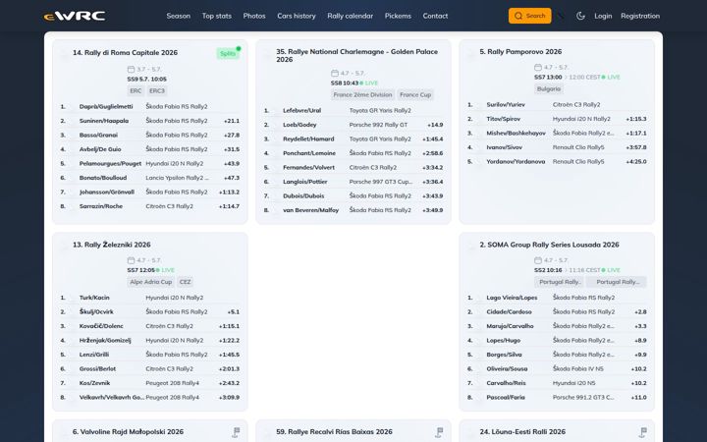The width and height of the screenshot is (707, 442).
Task: Open Cars history
Action: coord(297,16)
